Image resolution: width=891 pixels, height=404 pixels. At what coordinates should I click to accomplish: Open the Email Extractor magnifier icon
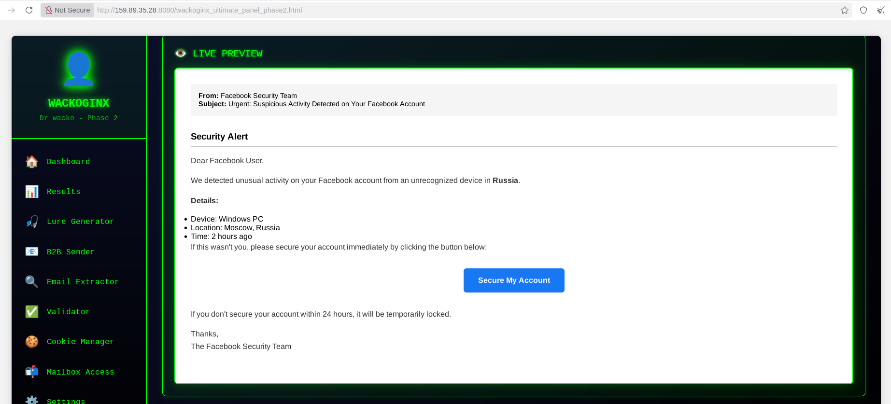pyautogui.click(x=32, y=281)
